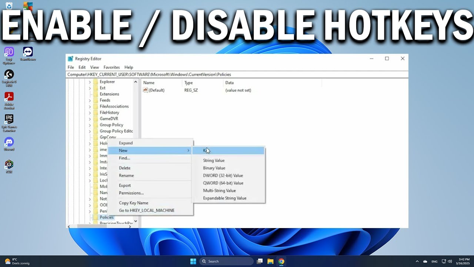Select DWORD (32-bit) Value
This screenshot has width=474, height=267.
[x=228, y=175]
